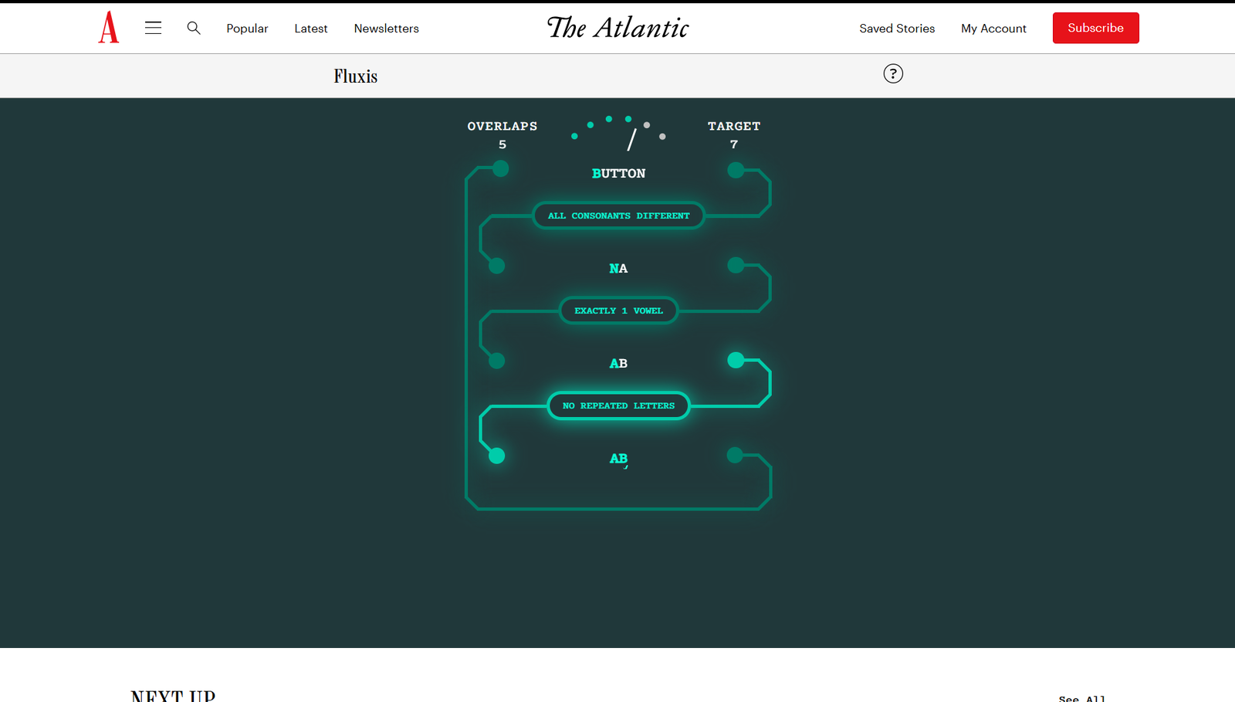The image size is (1235, 702).
Task: Click The Atlantic masthead title
Action: (617, 28)
